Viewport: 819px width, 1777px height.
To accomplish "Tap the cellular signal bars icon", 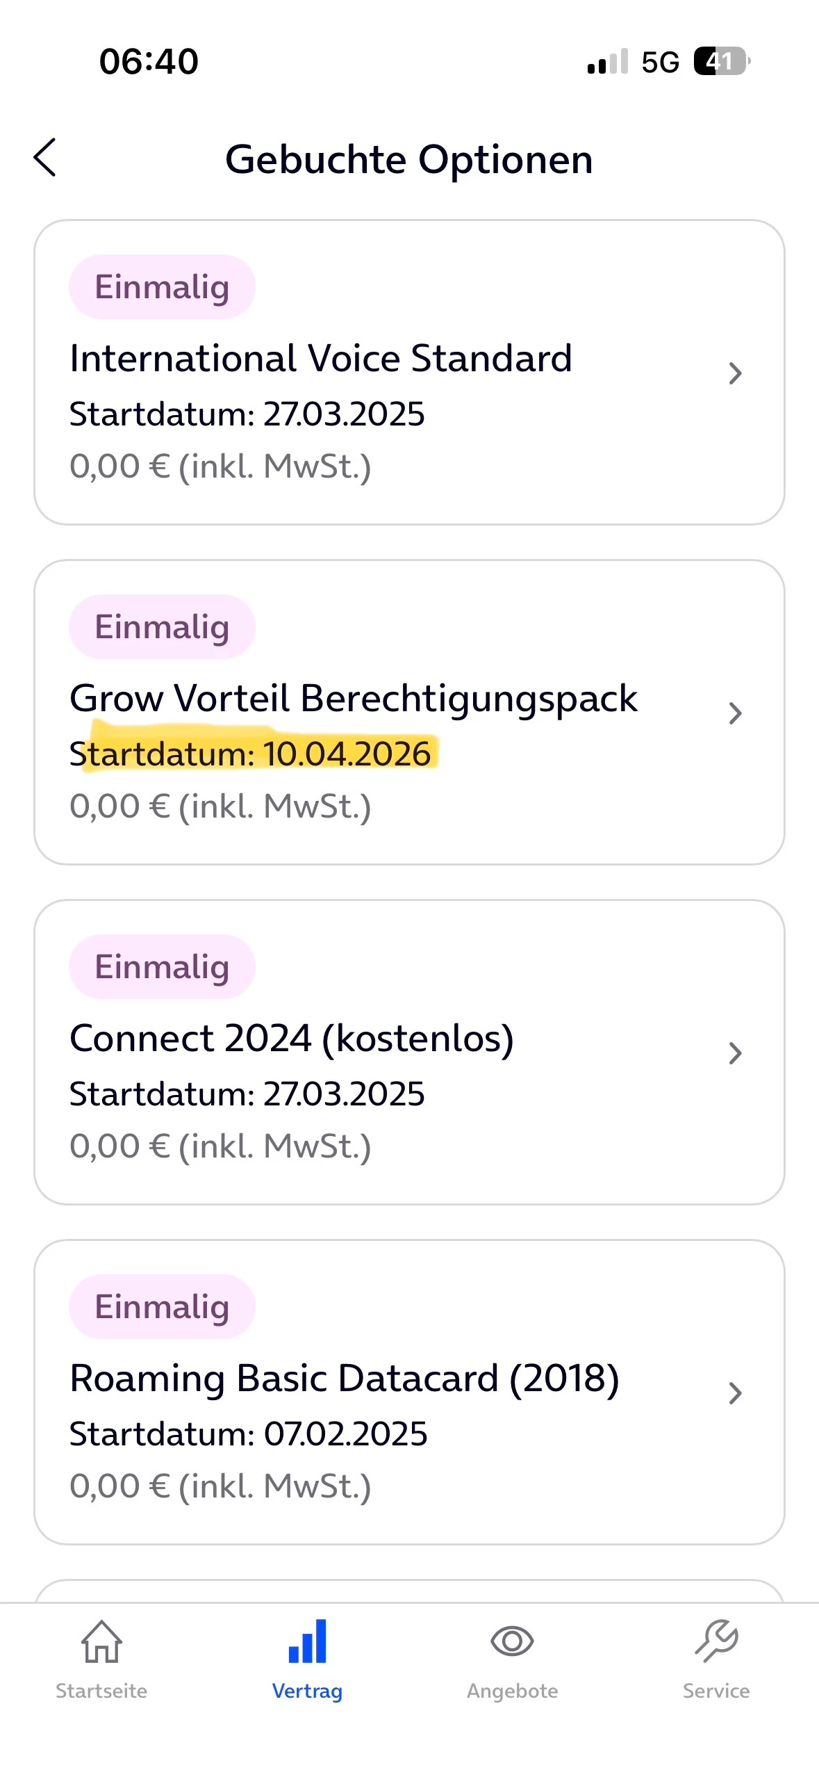I will (608, 61).
